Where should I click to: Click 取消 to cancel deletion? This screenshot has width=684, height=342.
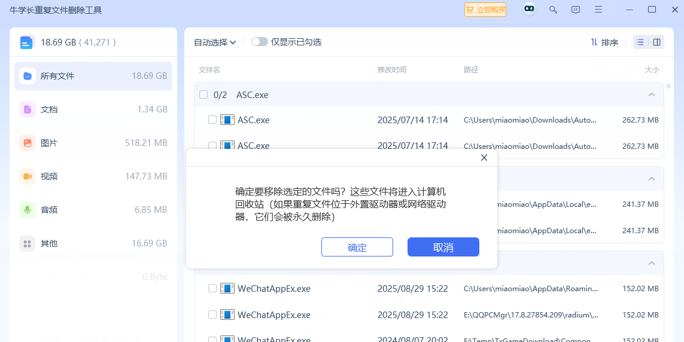click(443, 248)
